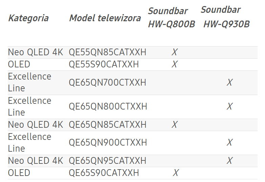Select the Soundbar HW-Q800B column header

coord(171,18)
